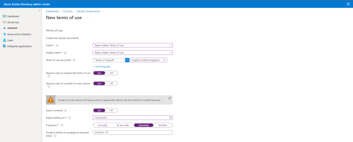Turn off consent on every device
Viewport: 353px width, 142px height.
[111, 84]
